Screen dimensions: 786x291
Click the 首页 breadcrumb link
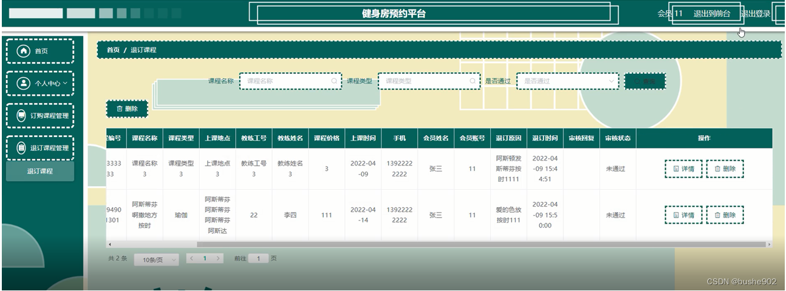[113, 50]
